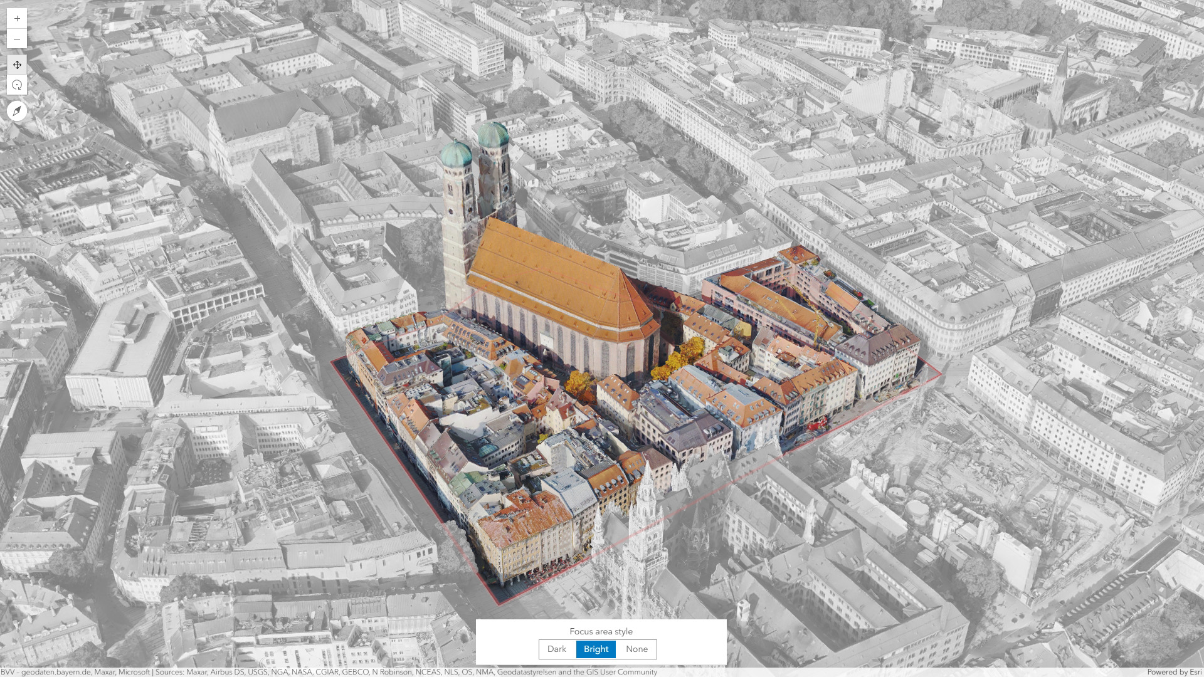
Task: Open the Powered by Esri link
Action: [x=1174, y=672]
